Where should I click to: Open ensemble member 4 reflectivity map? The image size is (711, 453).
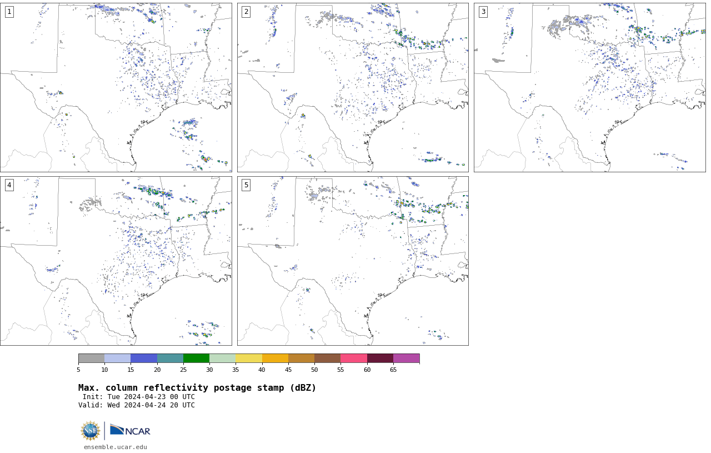116,261
